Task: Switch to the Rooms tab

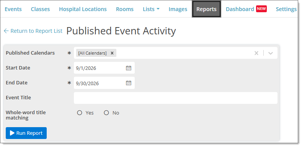Action: click(x=125, y=9)
